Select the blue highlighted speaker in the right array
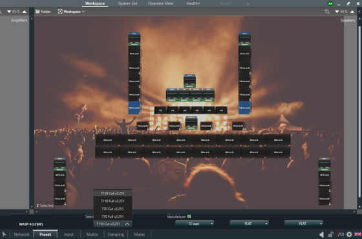The width and height of the screenshot is (362, 239). coord(244,107)
